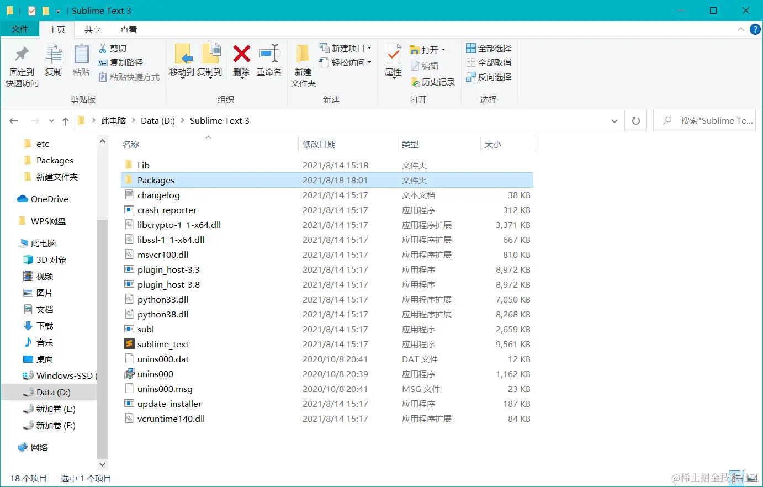
Task: Click the help question mark icon
Action: point(755,29)
